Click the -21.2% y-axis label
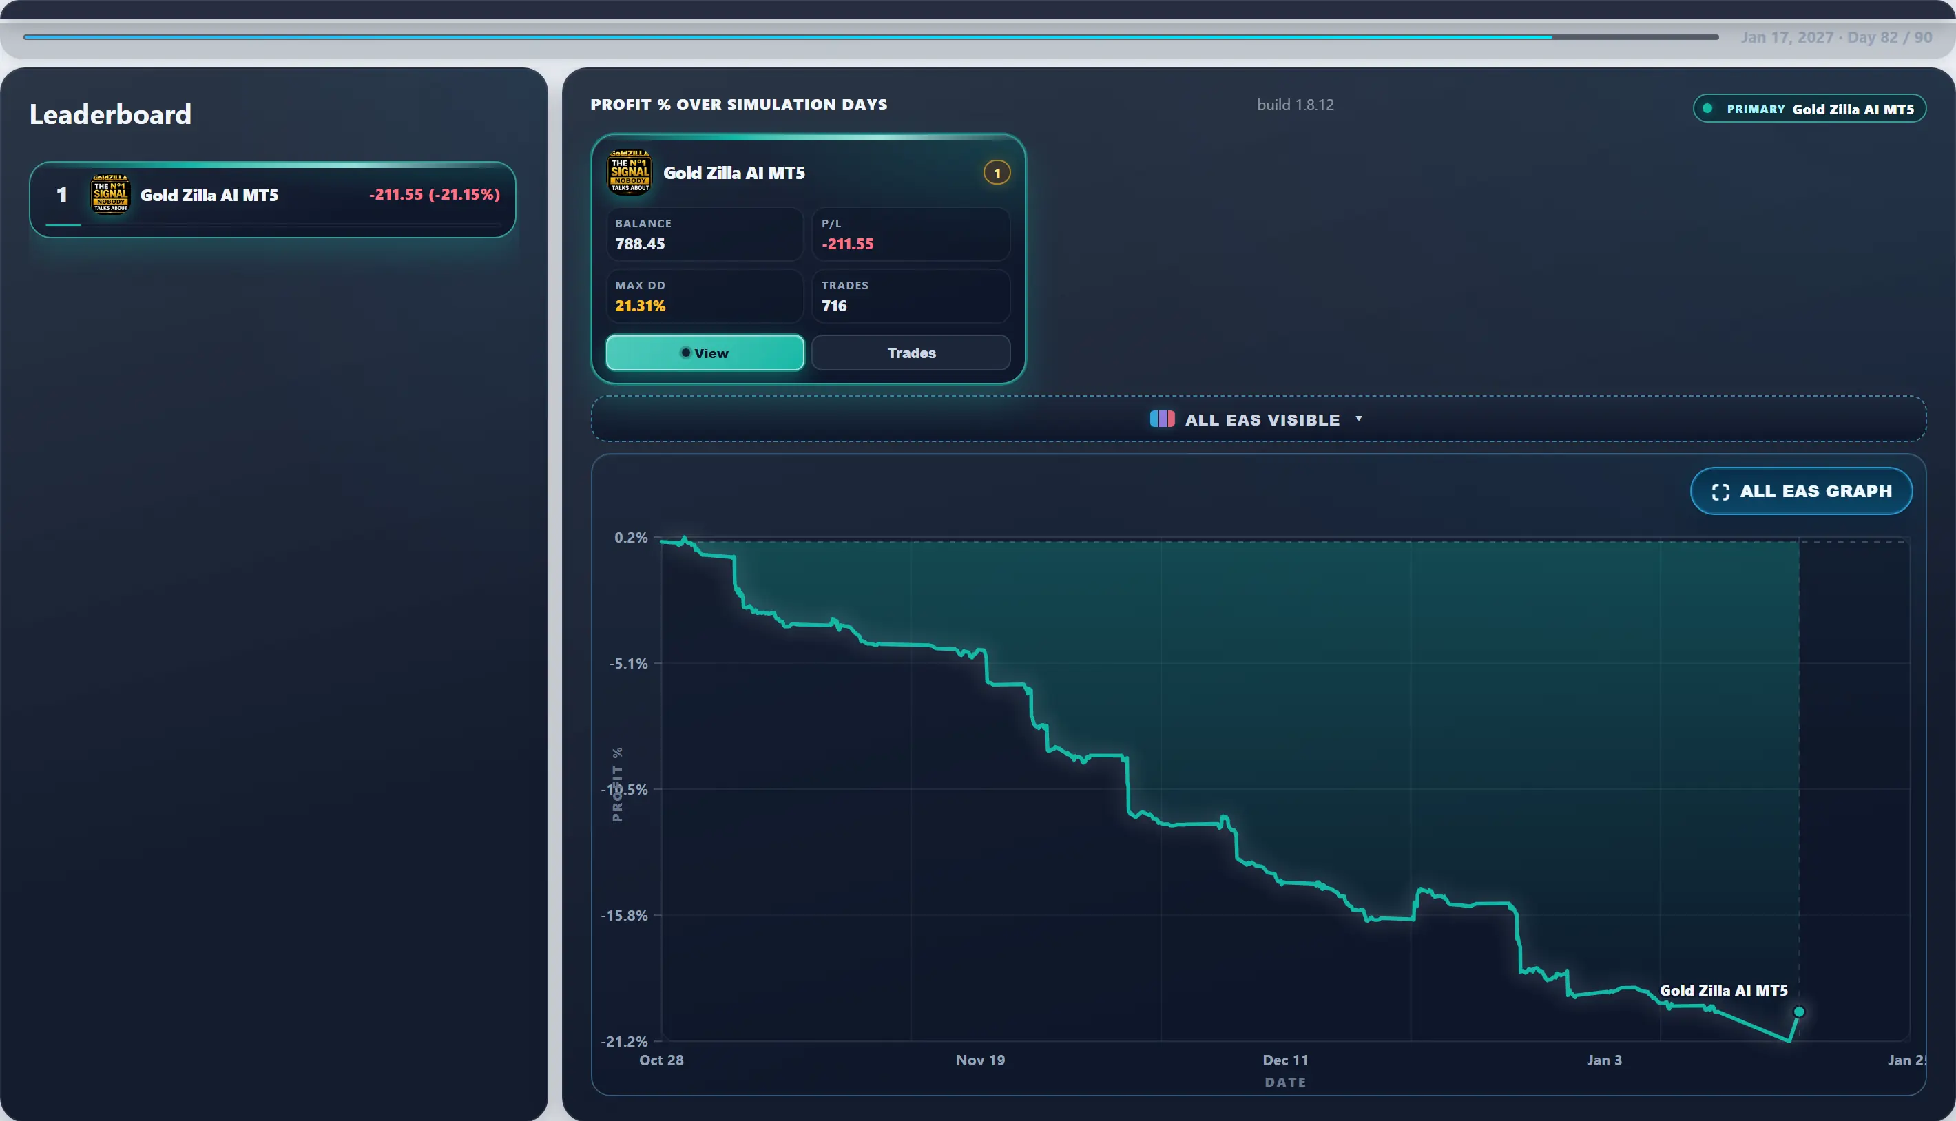The image size is (1956, 1121). (x=625, y=1041)
